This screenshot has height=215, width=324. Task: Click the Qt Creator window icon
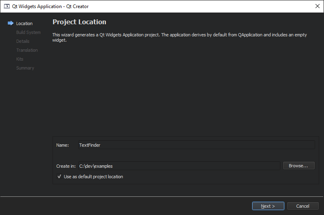click(7, 6)
